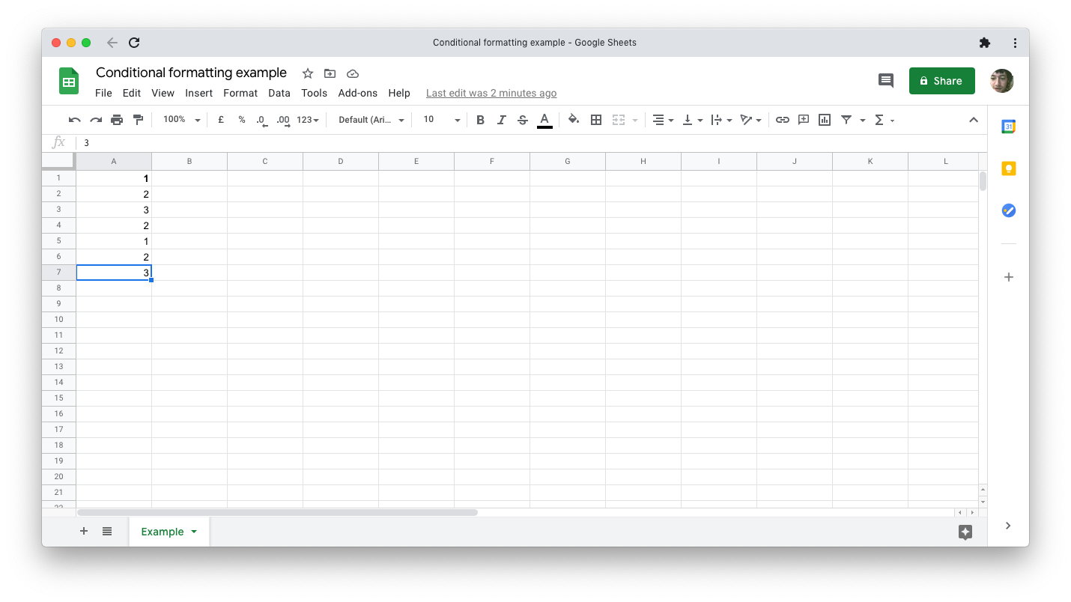The width and height of the screenshot is (1071, 602).
Task: Open more number formats 123 dropdown
Action: coord(308,120)
